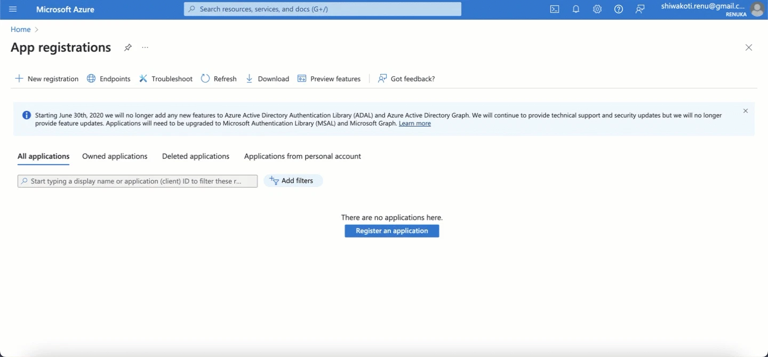Open the Endpoints panel
The height and width of the screenshot is (357, 768).
tap(108, 78)
